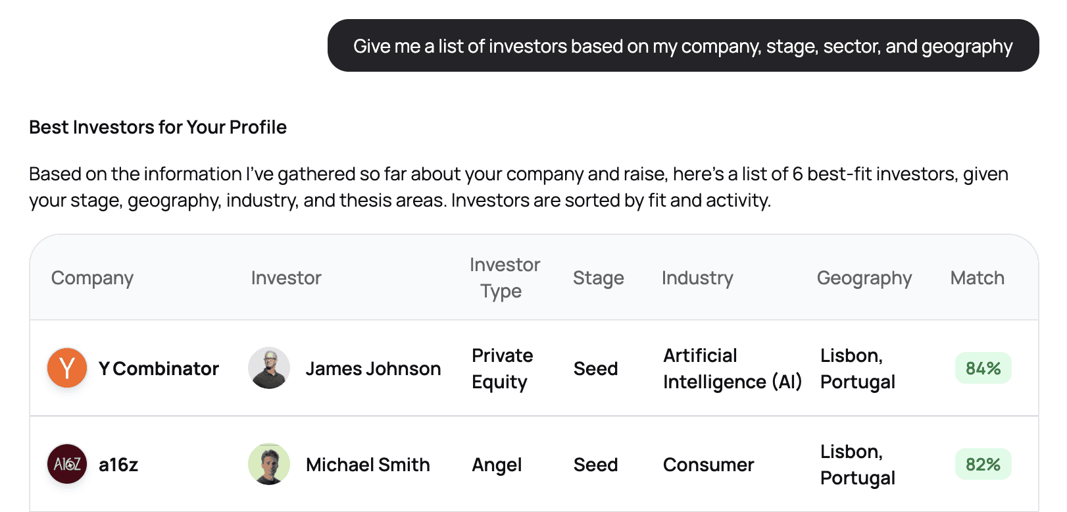Sort by Match column header
The image size is (1067, 512).
point(977,278)
